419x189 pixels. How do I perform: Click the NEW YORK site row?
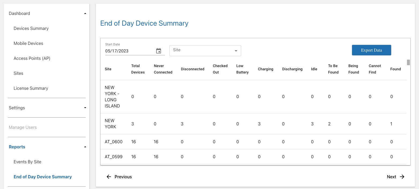(x=110, y=124)
